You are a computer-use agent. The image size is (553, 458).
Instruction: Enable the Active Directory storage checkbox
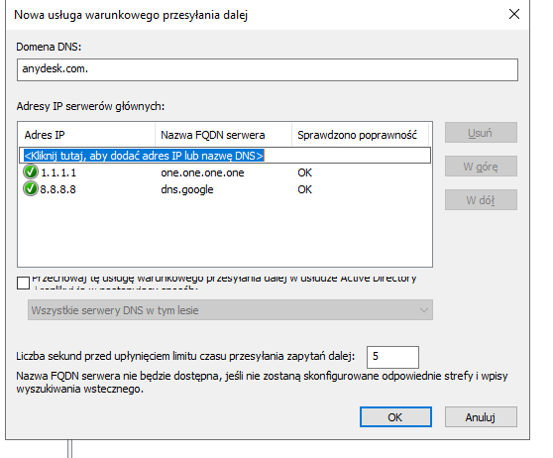point(23,283)
